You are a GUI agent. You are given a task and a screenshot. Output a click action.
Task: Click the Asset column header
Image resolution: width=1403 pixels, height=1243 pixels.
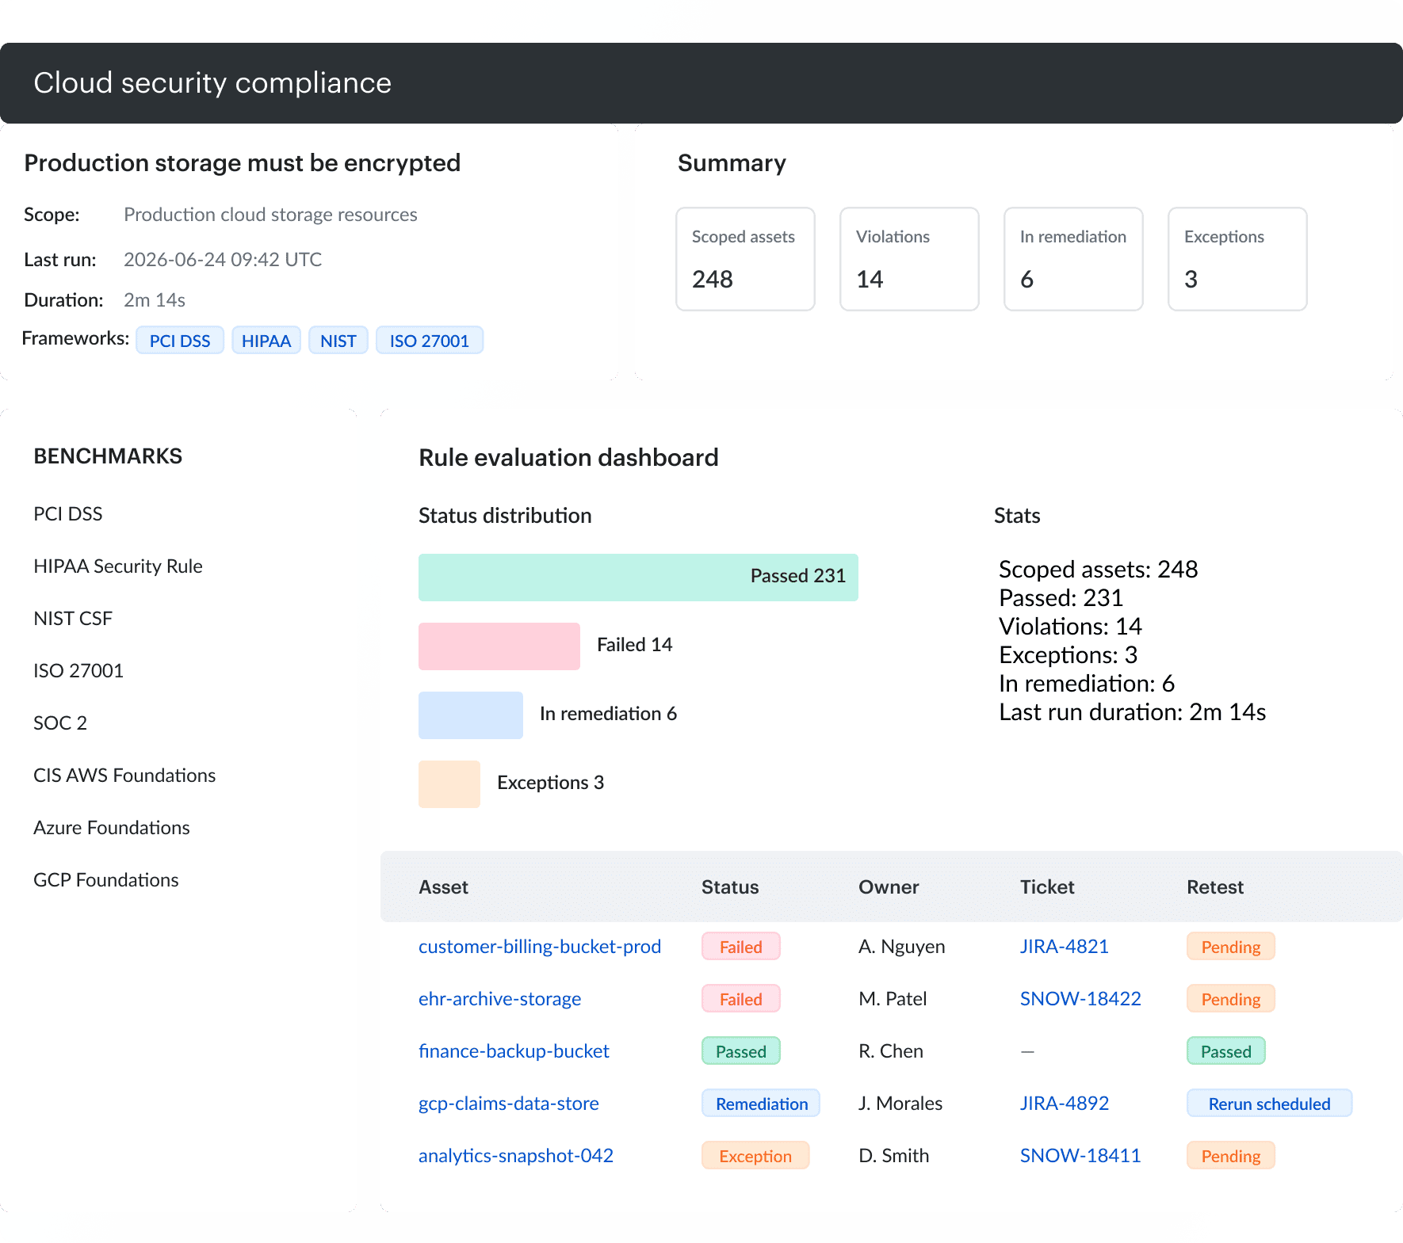(444, 887)
